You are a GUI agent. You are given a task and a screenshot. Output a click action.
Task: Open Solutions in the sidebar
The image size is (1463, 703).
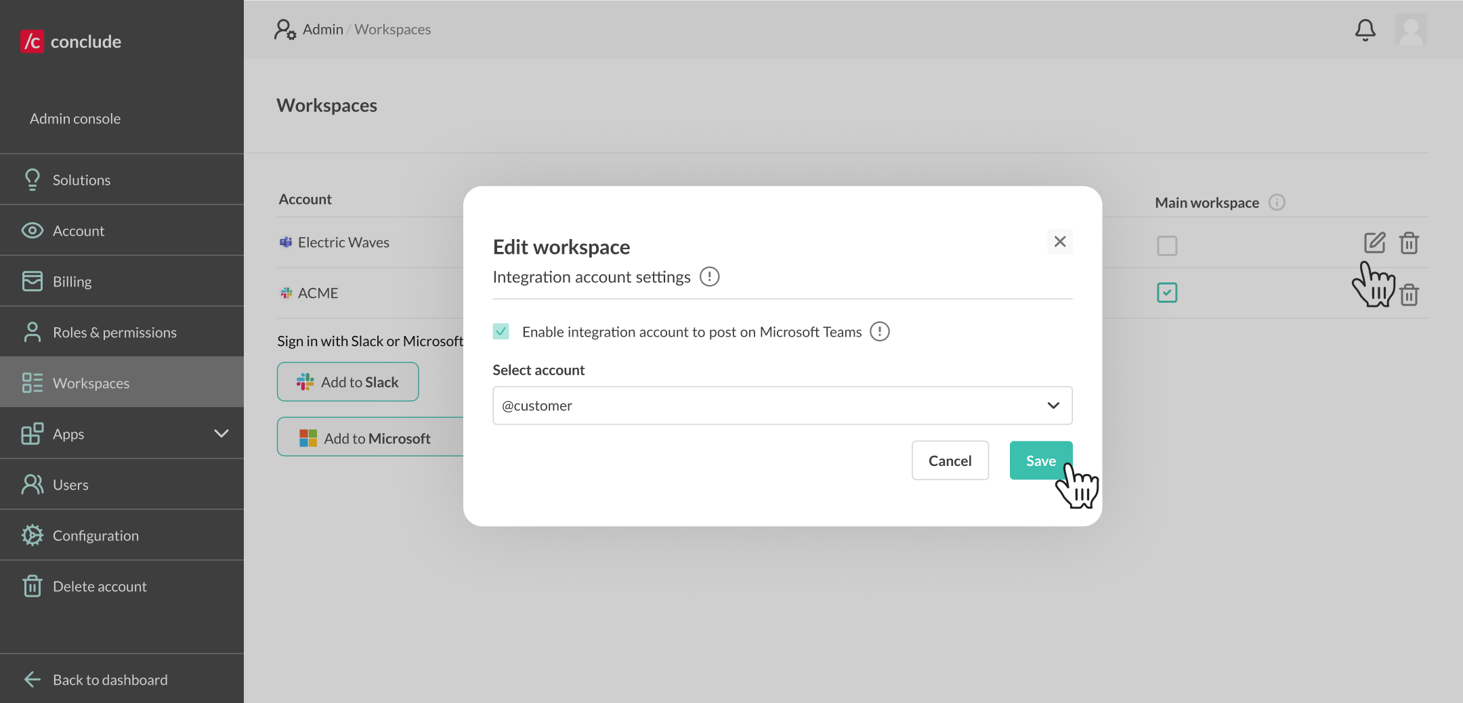tap(122, 179)
